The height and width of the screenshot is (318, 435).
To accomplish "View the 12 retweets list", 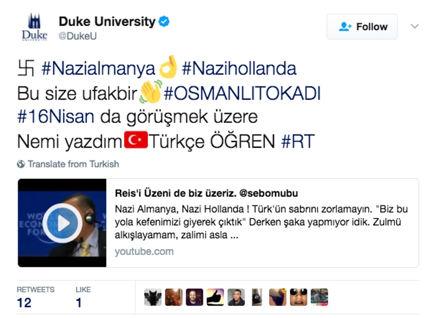I will click(x=35, y=297).
